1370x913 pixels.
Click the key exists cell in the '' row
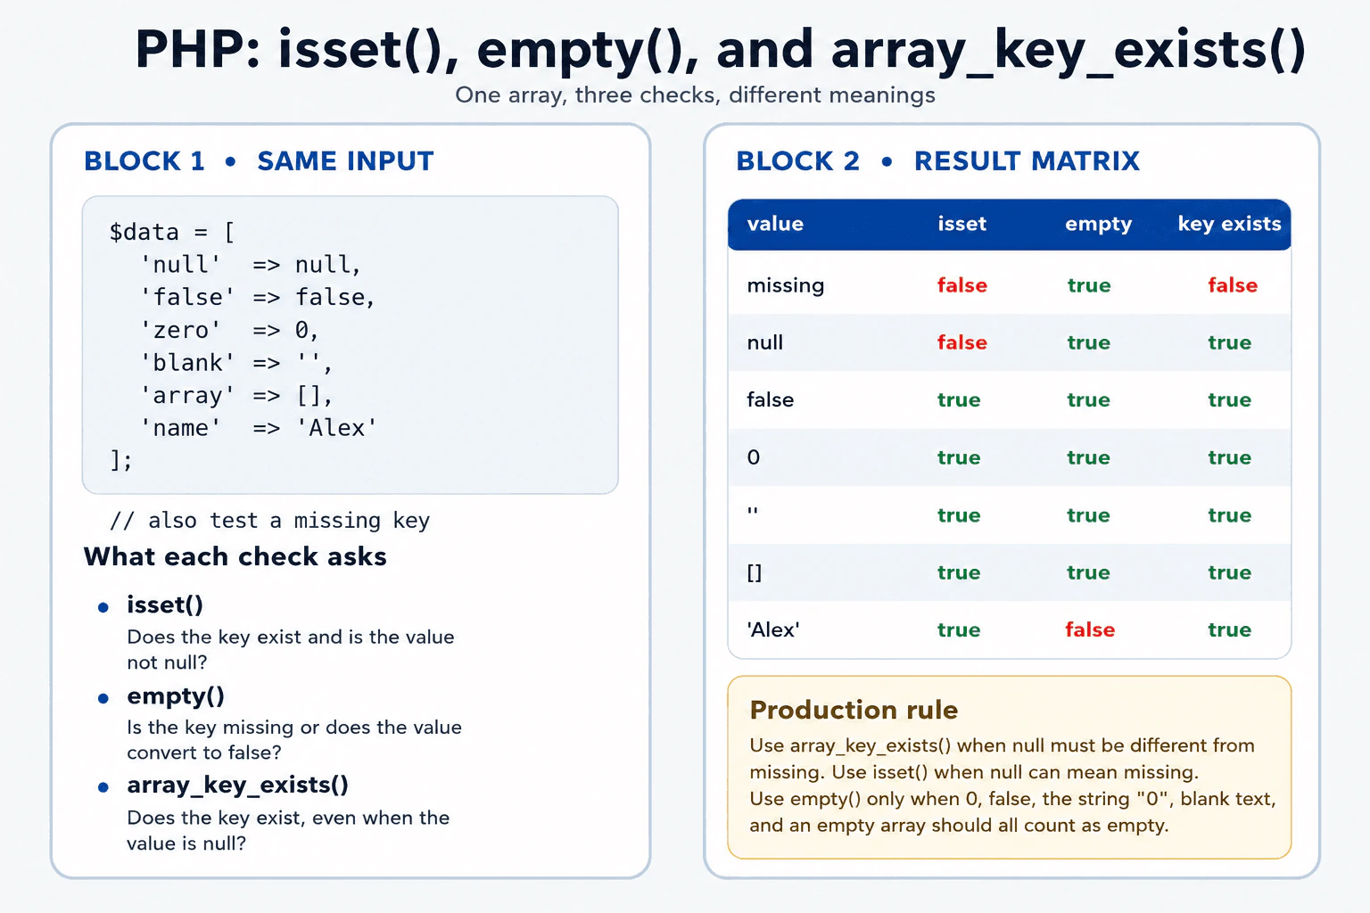pos(1230,515)
